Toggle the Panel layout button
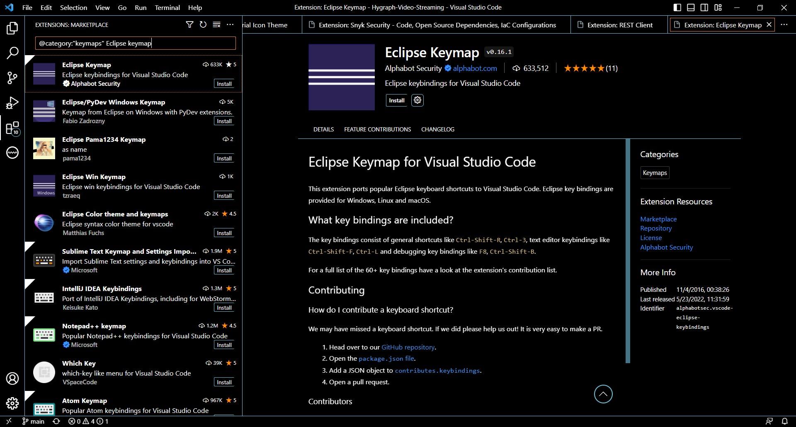The width and height of the screenshot is (796, 427). click(691, 7)
